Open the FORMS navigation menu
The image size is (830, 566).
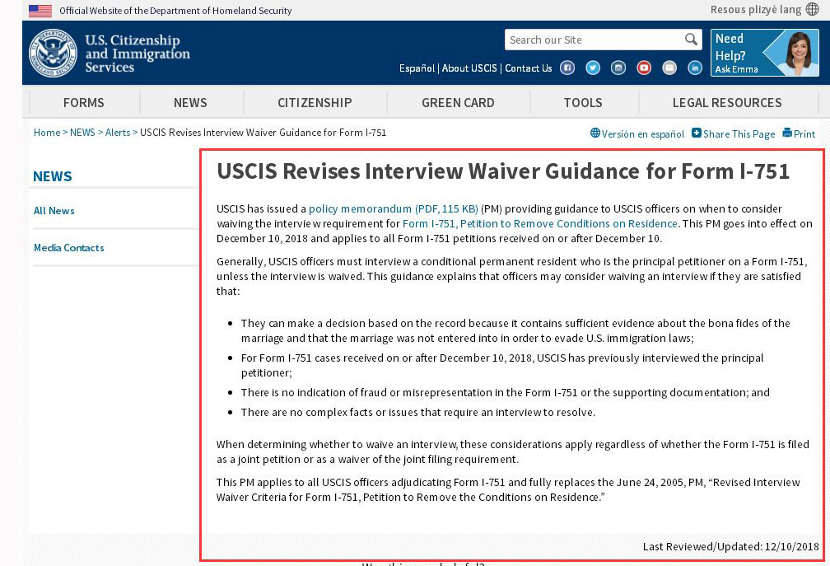point(84,103)
